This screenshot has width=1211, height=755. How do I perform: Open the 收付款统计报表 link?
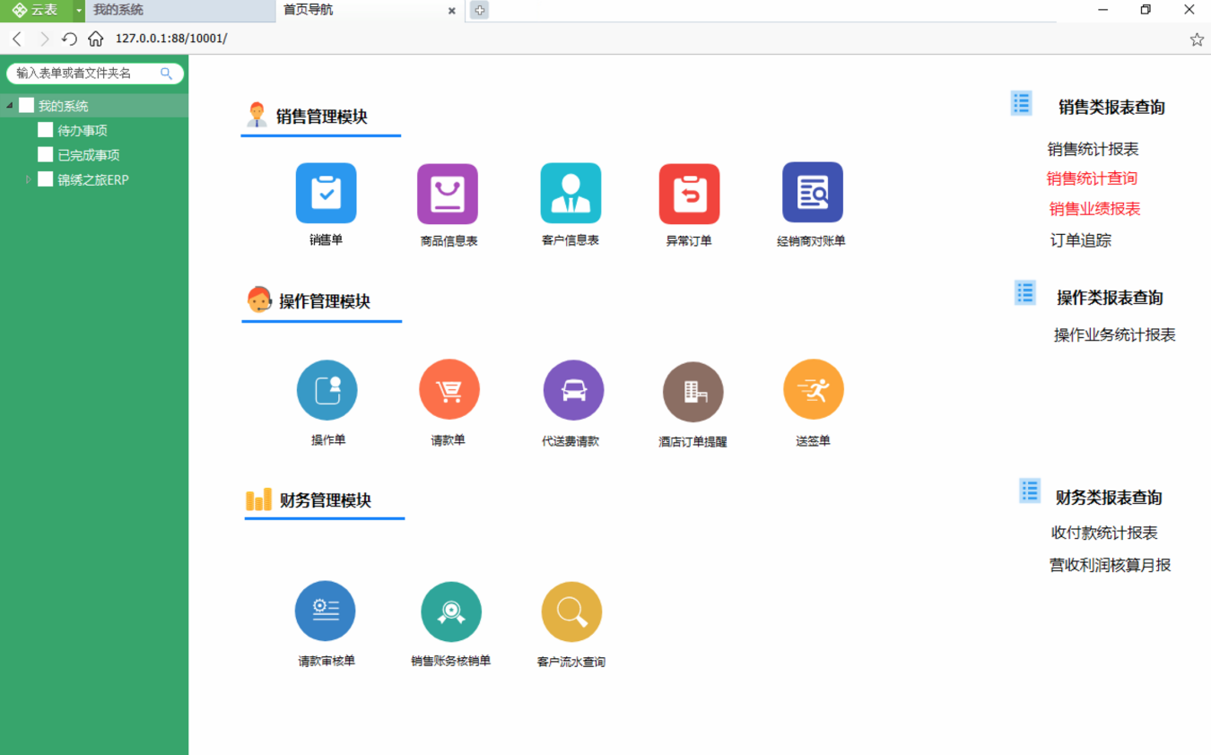1104,534
